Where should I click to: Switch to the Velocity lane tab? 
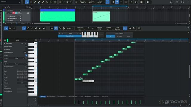click(x=43, y=97)
